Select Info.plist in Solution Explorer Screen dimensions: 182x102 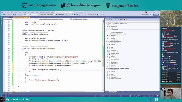(113, 65)
